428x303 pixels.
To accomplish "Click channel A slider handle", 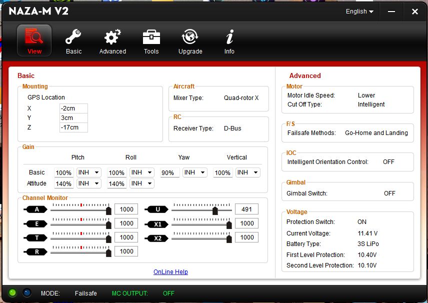I will click(x=108, y=210).
